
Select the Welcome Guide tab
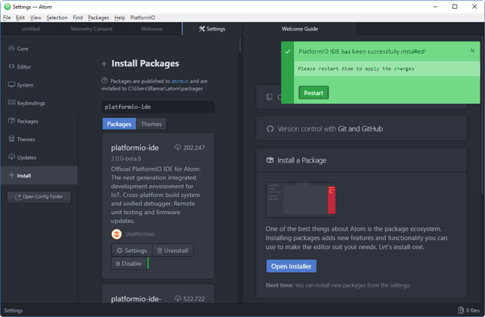[x=300, y=29]
